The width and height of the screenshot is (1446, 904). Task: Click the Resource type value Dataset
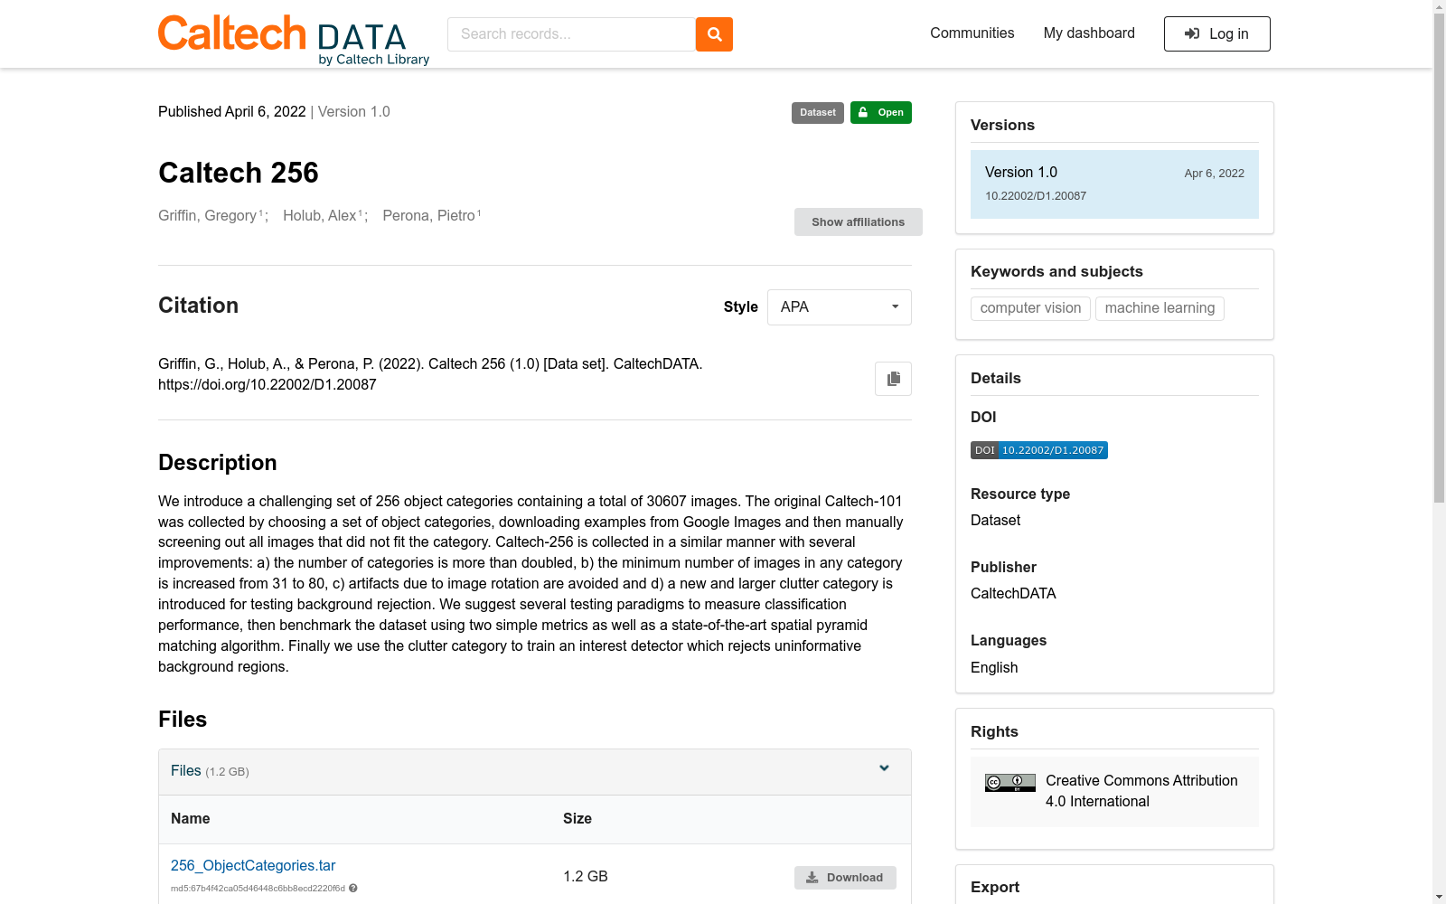pos(995,521)
